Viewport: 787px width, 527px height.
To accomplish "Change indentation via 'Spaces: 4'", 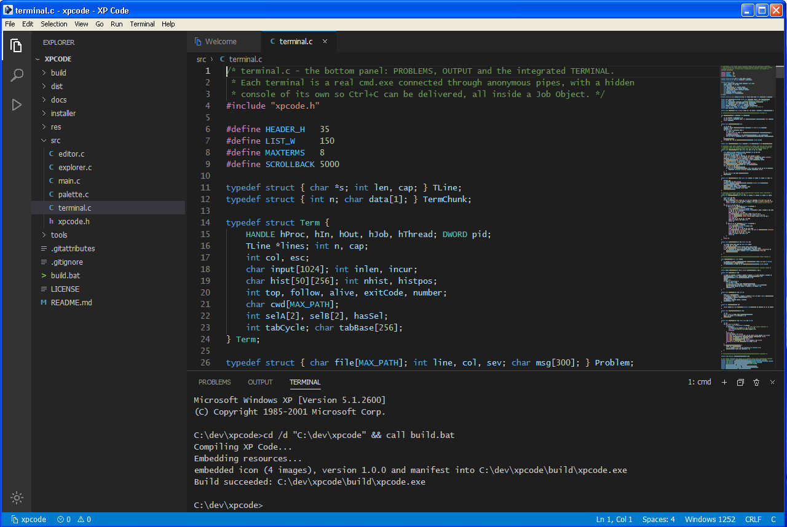I will point(658,520).
